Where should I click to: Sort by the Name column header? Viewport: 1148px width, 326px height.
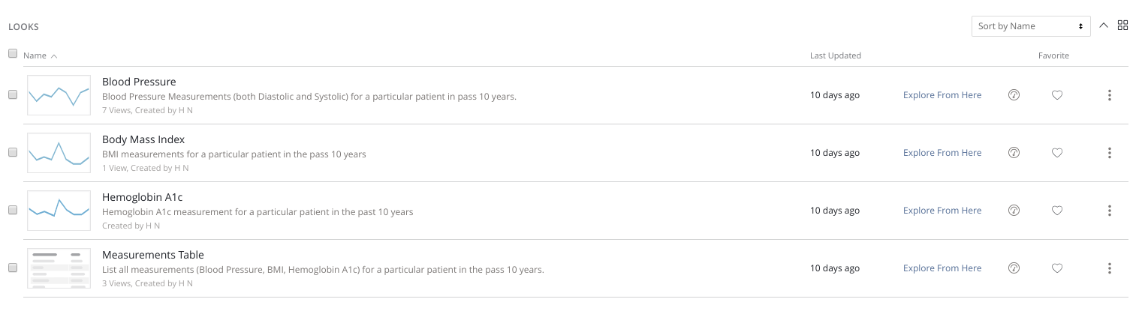tap(35, 56)
